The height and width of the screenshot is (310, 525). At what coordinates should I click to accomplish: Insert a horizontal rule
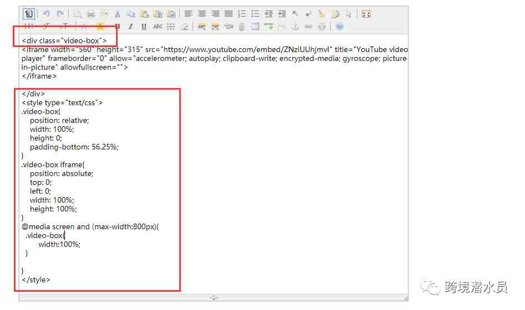tap(269, 27)
